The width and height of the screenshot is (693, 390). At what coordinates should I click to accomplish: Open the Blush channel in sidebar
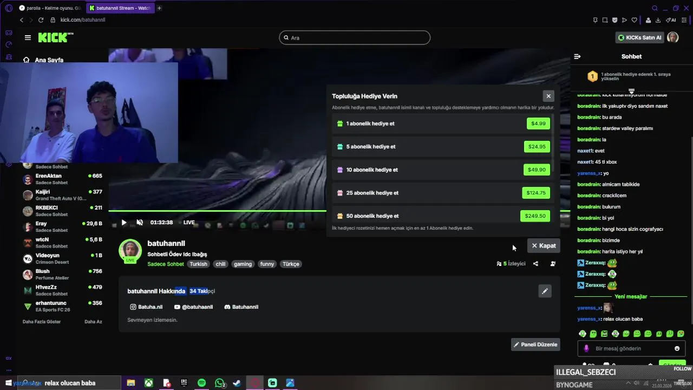[x=62, y=274]
